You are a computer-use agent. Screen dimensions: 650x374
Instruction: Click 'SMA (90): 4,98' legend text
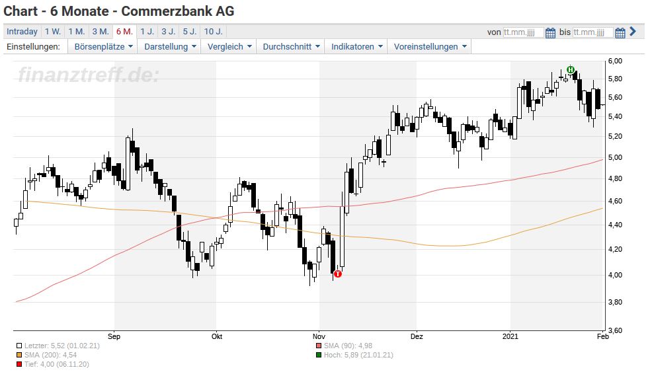(348, 346)
